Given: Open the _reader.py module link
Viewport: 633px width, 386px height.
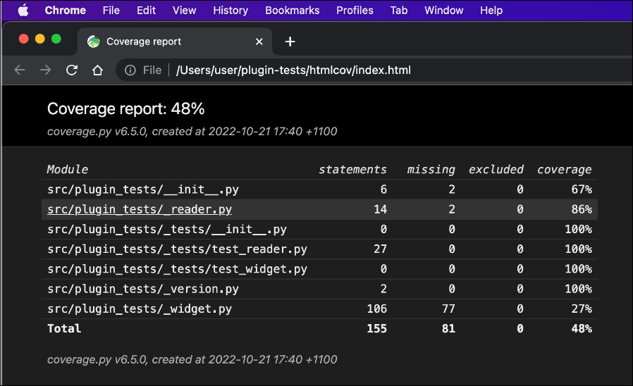Looking at the screenshot, I should tap(140, 209).
